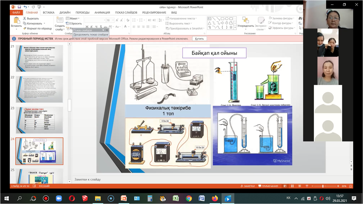Click Fit slide to window icon
Image resolution: width=363 pixels, height=204 pixels.
click(351, 186)
